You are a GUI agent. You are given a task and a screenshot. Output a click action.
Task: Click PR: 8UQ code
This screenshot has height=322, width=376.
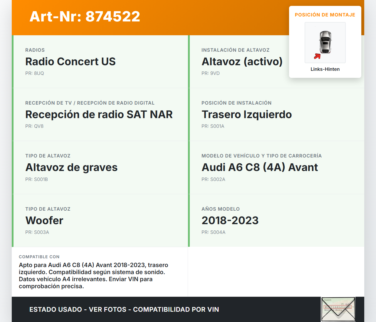click(35, 73)
